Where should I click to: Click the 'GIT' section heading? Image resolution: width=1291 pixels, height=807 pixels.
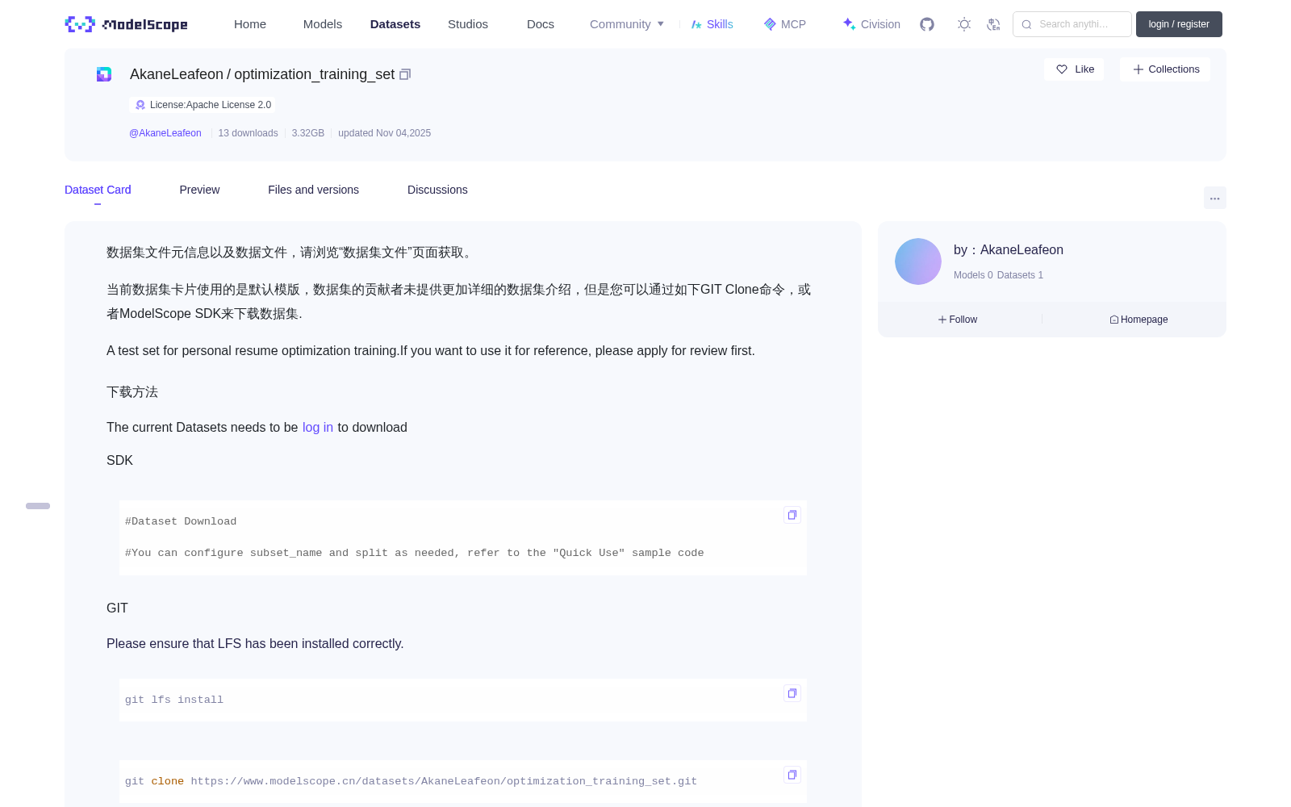[117, 608]
